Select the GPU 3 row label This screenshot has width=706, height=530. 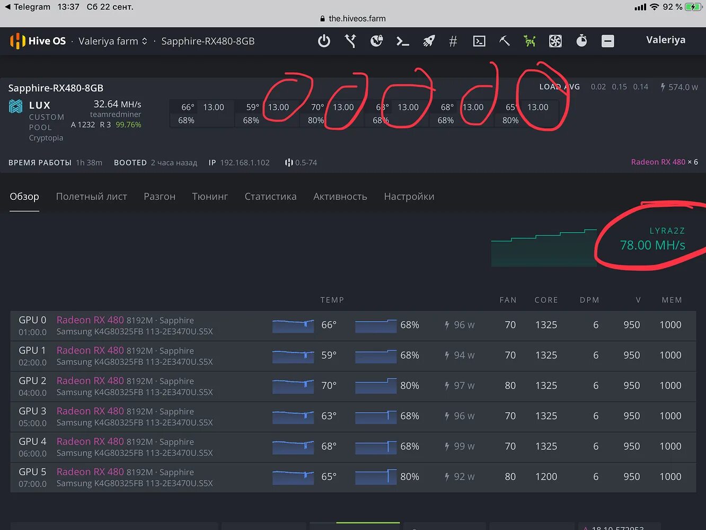coord(32,411)
